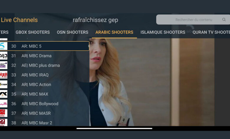This screenshot has width=230, height=139.
Task: Select the MBC 5 channel logo
Action: coord(4,46)
